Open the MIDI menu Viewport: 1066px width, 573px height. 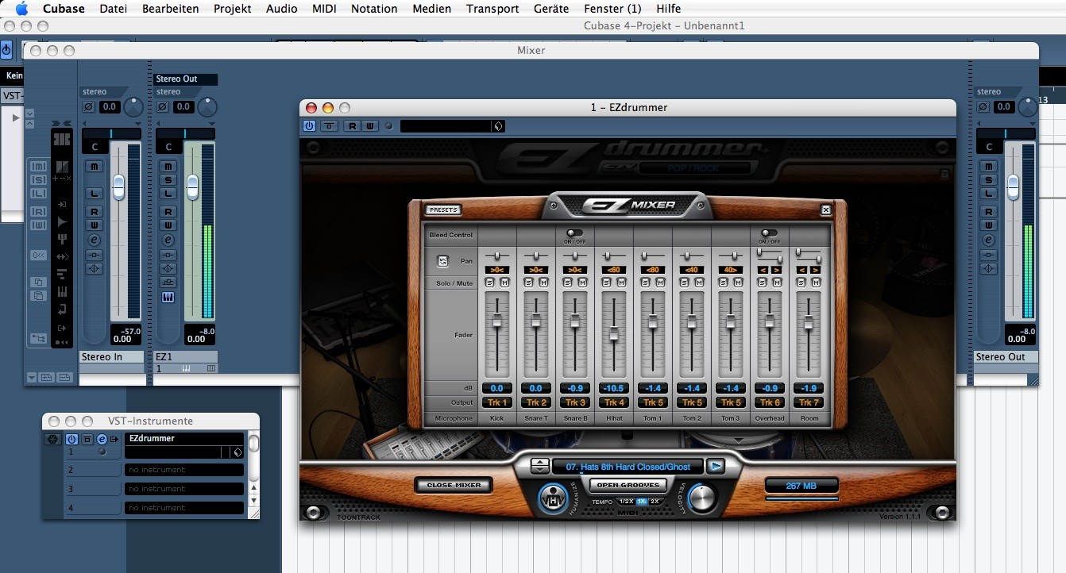[x=324, y=9]
